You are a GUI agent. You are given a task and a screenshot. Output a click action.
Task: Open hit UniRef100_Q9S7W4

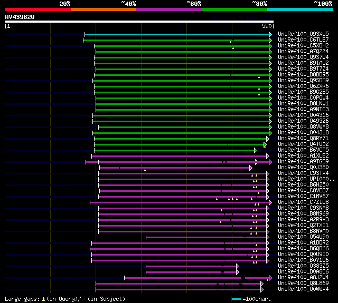point(303,57)
